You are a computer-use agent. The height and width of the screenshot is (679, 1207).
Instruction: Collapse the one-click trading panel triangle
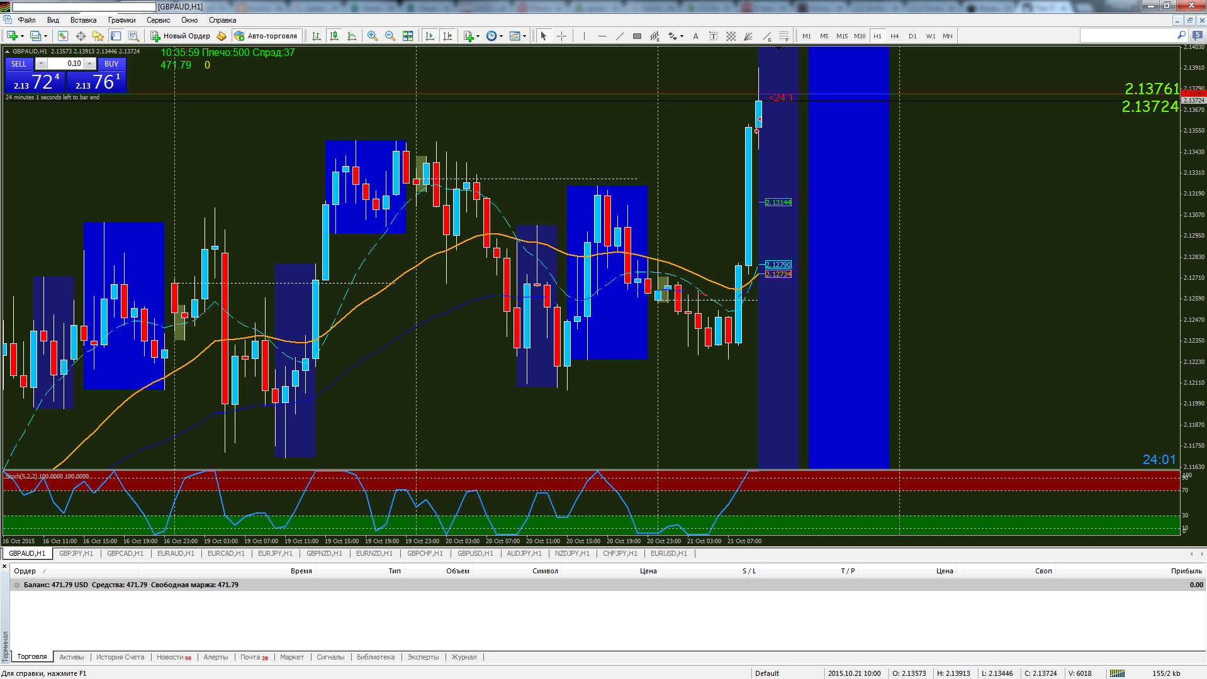[x=7, y=52]
